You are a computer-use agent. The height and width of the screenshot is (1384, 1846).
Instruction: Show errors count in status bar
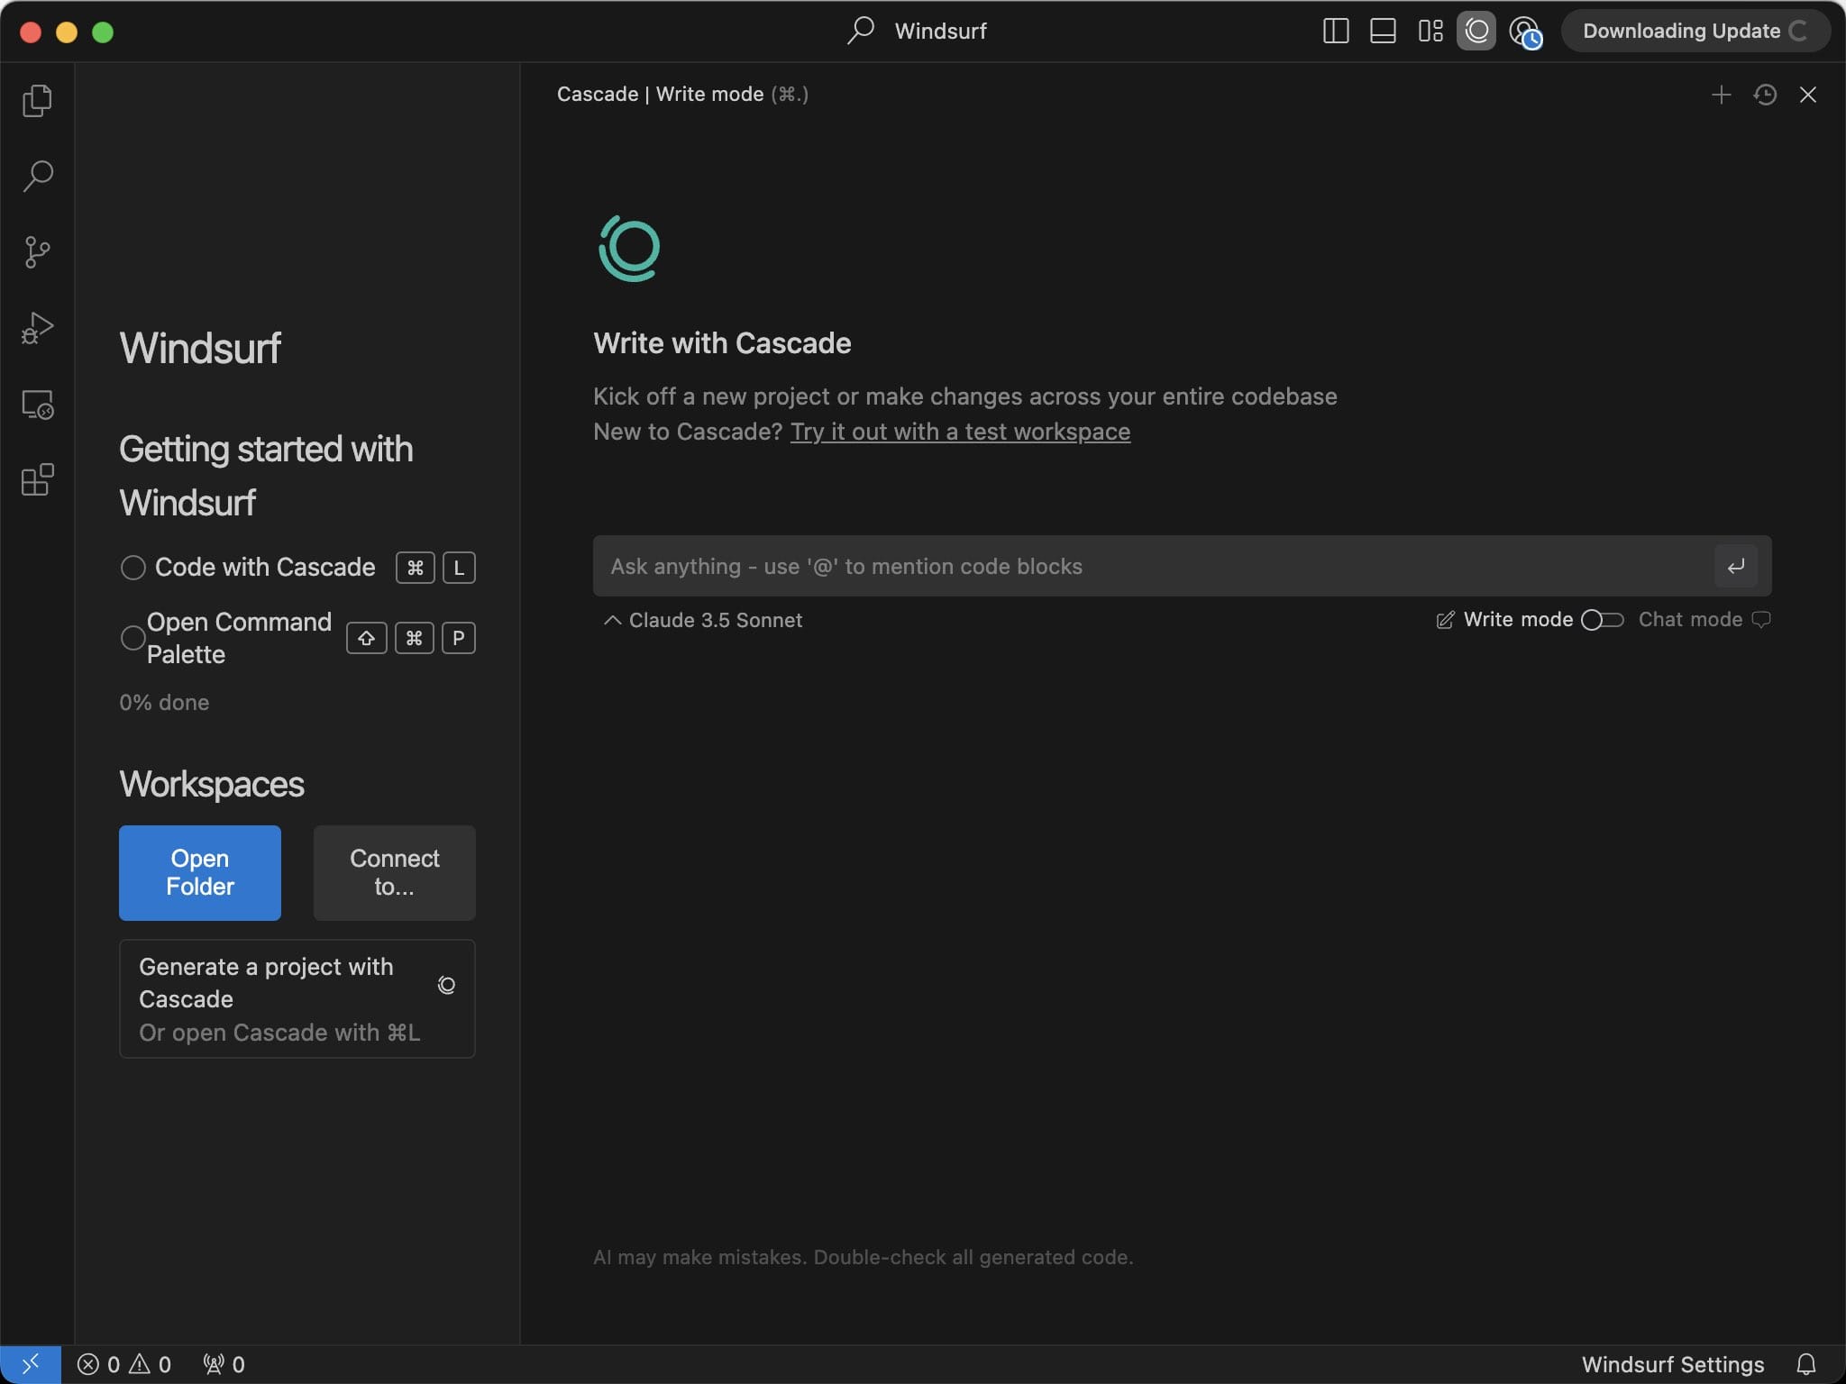coord(98,1364)
